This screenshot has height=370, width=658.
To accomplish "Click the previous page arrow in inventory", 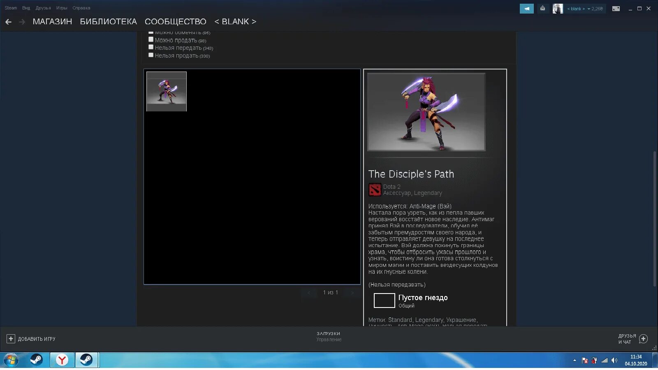I will 309,293.
